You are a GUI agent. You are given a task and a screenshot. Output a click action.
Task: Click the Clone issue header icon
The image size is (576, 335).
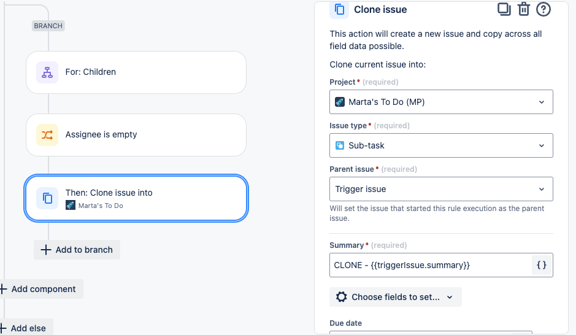[x=339, y=10]
